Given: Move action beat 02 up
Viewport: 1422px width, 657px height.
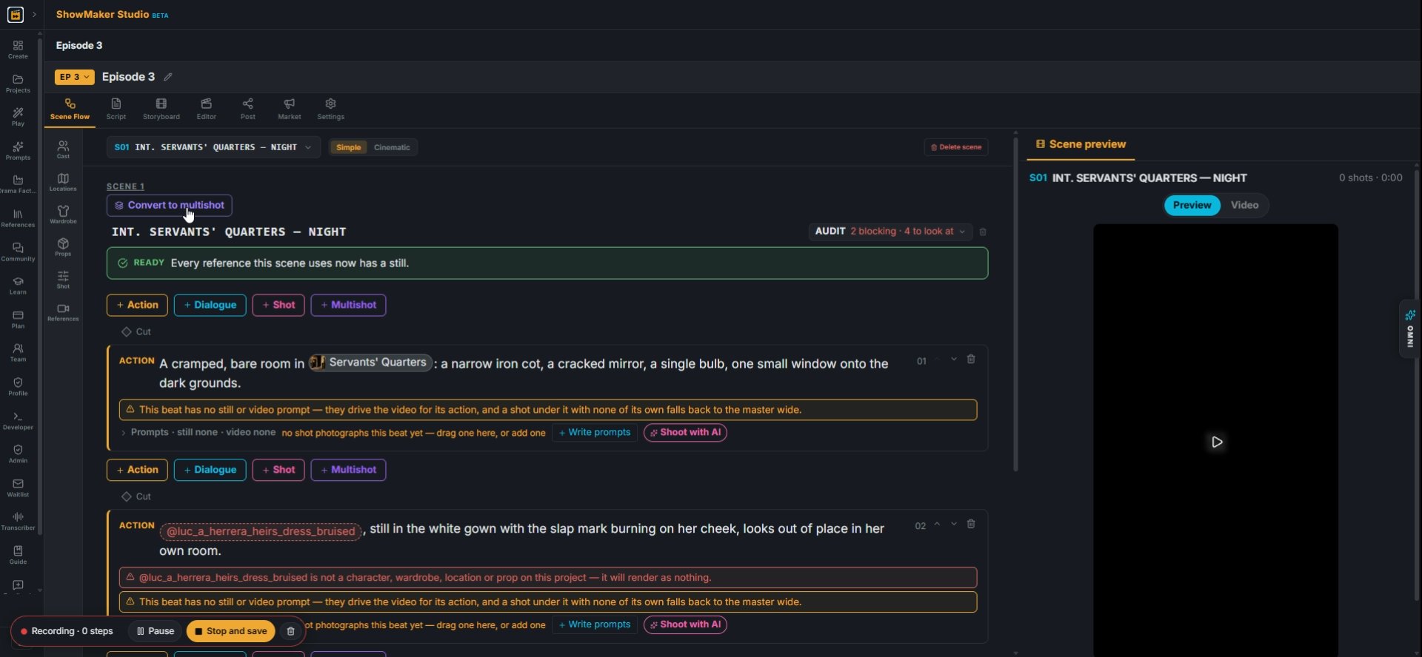Looking at the screenshot, I should coord(937,525).
